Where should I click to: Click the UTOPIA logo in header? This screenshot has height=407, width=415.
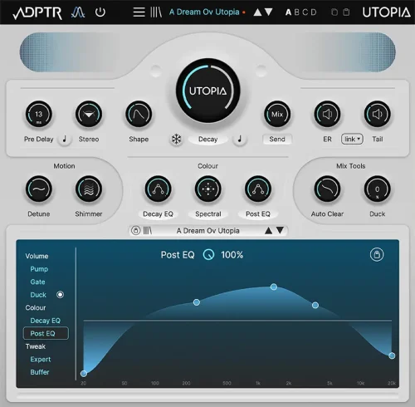[386, 12]
